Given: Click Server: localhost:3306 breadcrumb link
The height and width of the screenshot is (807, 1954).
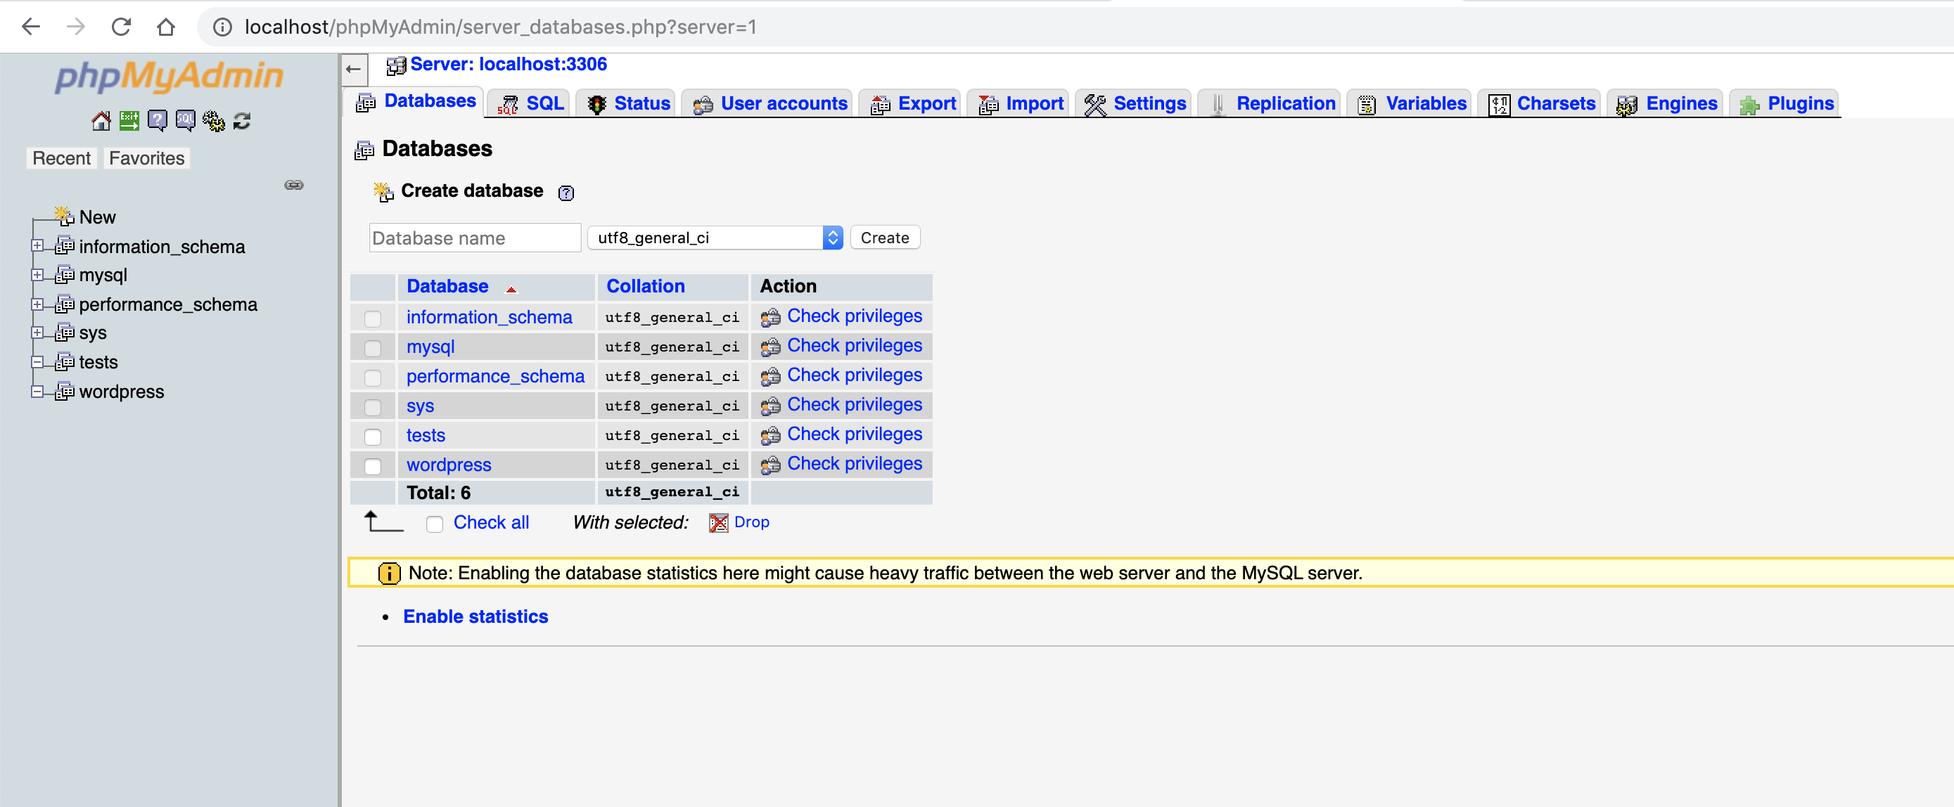Looking at the screenshot, I should [509, 65].
